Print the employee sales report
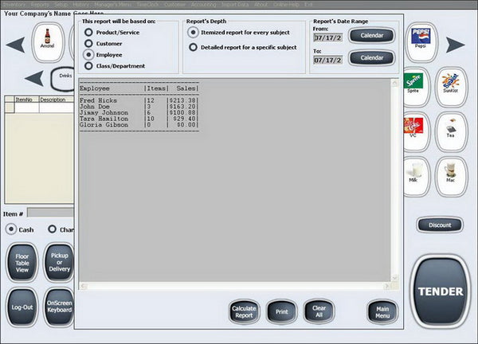The height and width of the screenshot is (344, 478). pyautogui.click(x=282, y=311)
